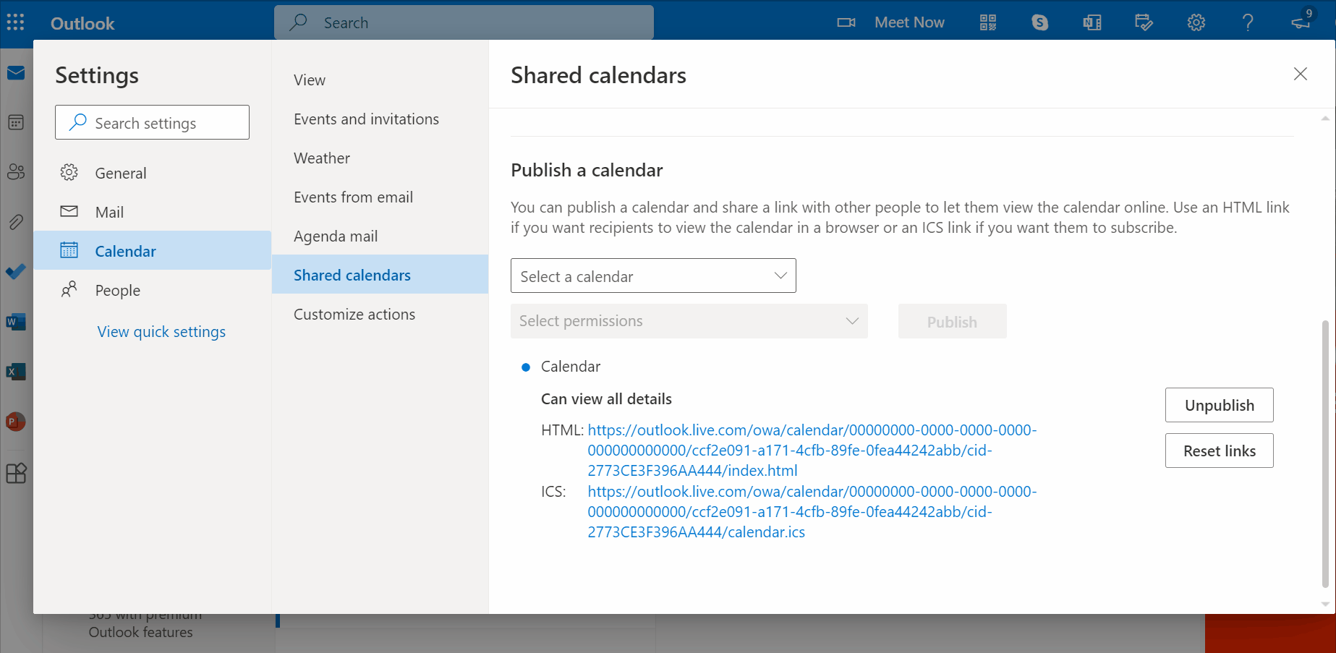Click the settings pane vertical scrollbar
Screen dimensions: 1336x653
click(x=1325, y=453)
